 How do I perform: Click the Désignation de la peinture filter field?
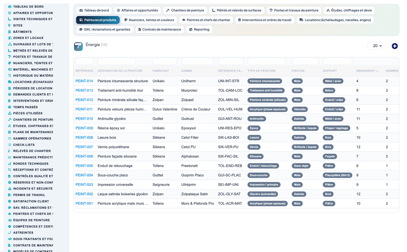click(117, 61)
